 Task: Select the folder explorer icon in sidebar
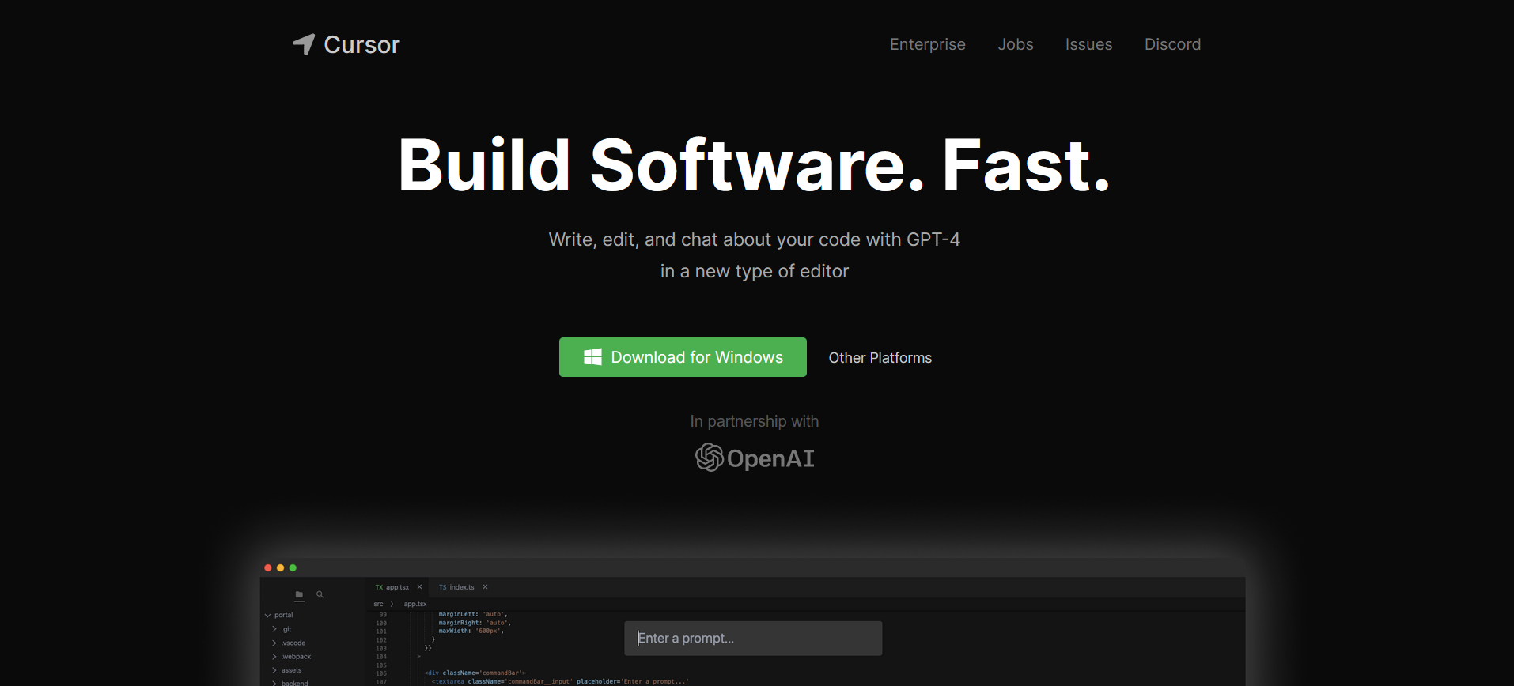[x=299, y=594]
